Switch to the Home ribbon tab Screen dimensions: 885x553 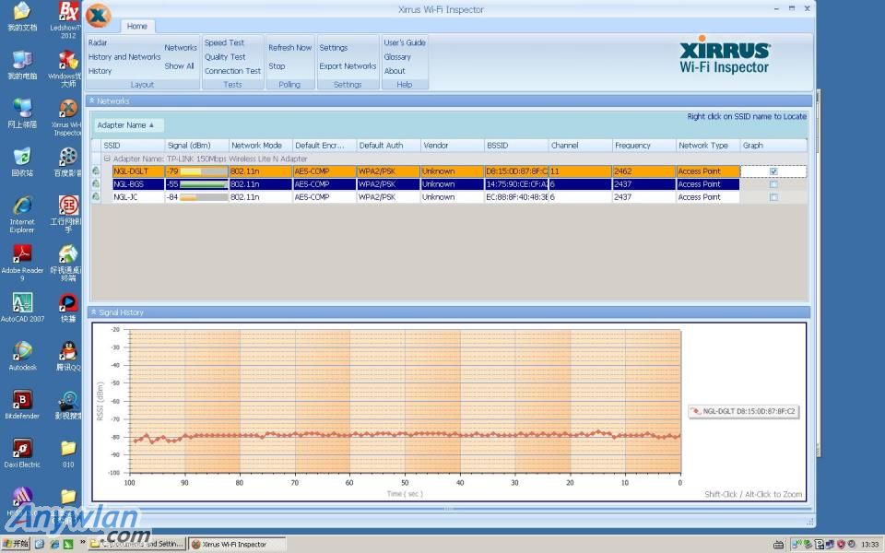(137, 26)
